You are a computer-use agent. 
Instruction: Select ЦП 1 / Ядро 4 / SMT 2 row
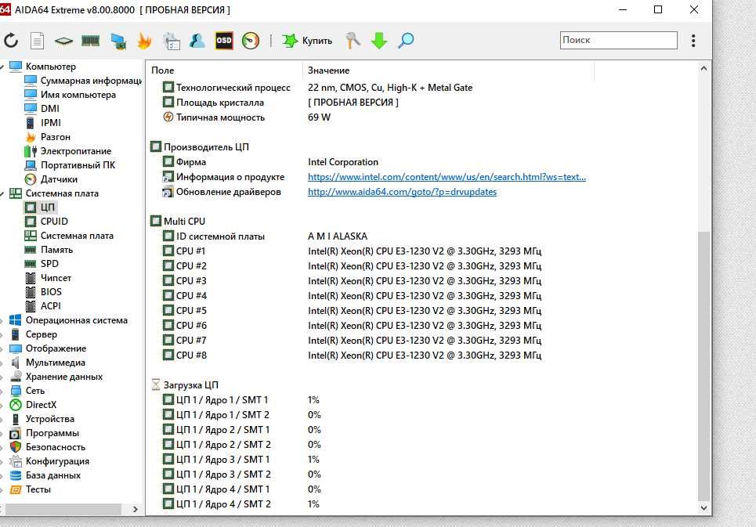241,504
